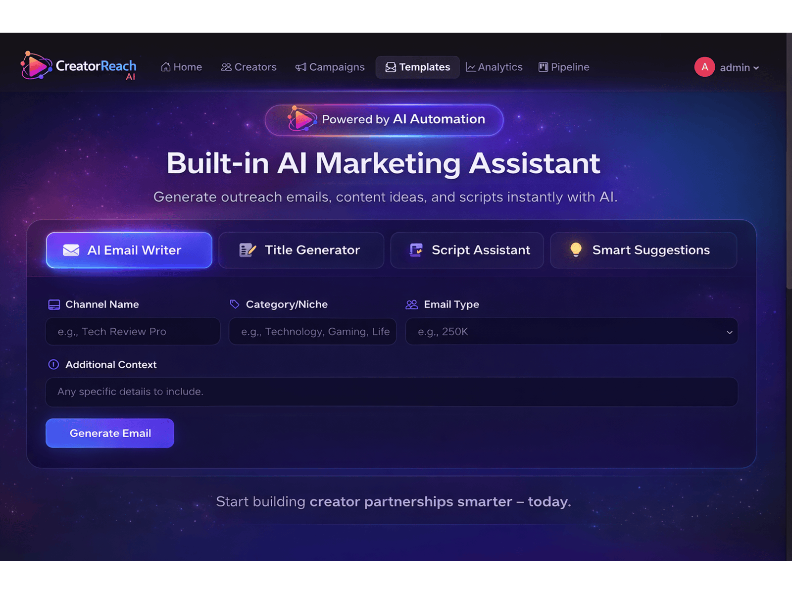The width and height of the screenshot is (792, 594).
Task: Expand the admin account menu
Action: click(x=738, y=67)
